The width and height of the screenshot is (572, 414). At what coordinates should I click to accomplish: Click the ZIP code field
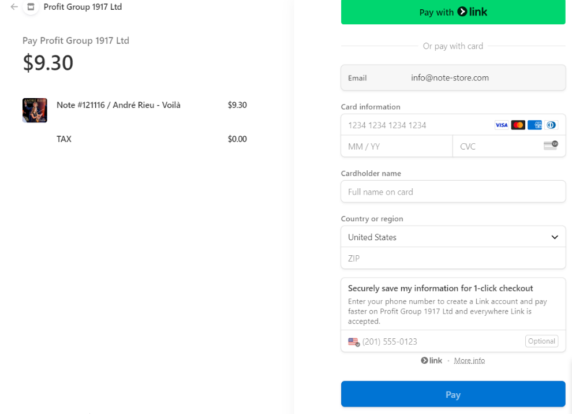click(453, 259)
